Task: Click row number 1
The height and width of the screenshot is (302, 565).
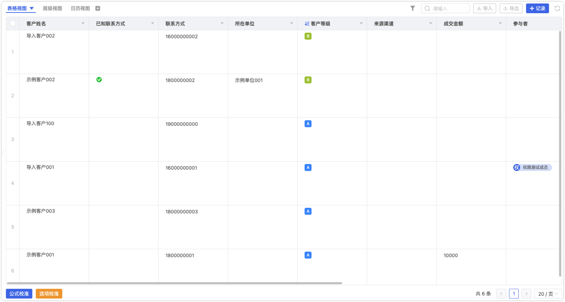Action: [x=13, y=52]
